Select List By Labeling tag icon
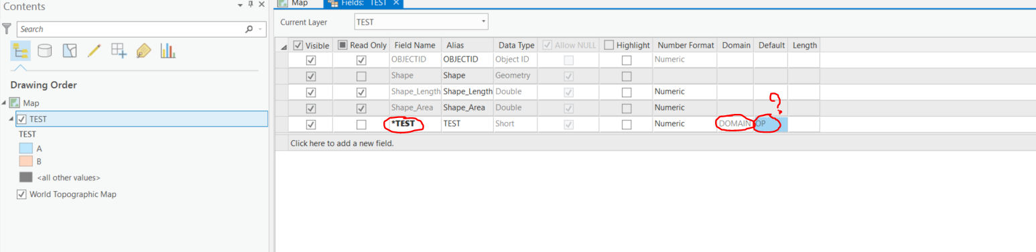This screenshot has height=252, width=1036. click(143, 50)
